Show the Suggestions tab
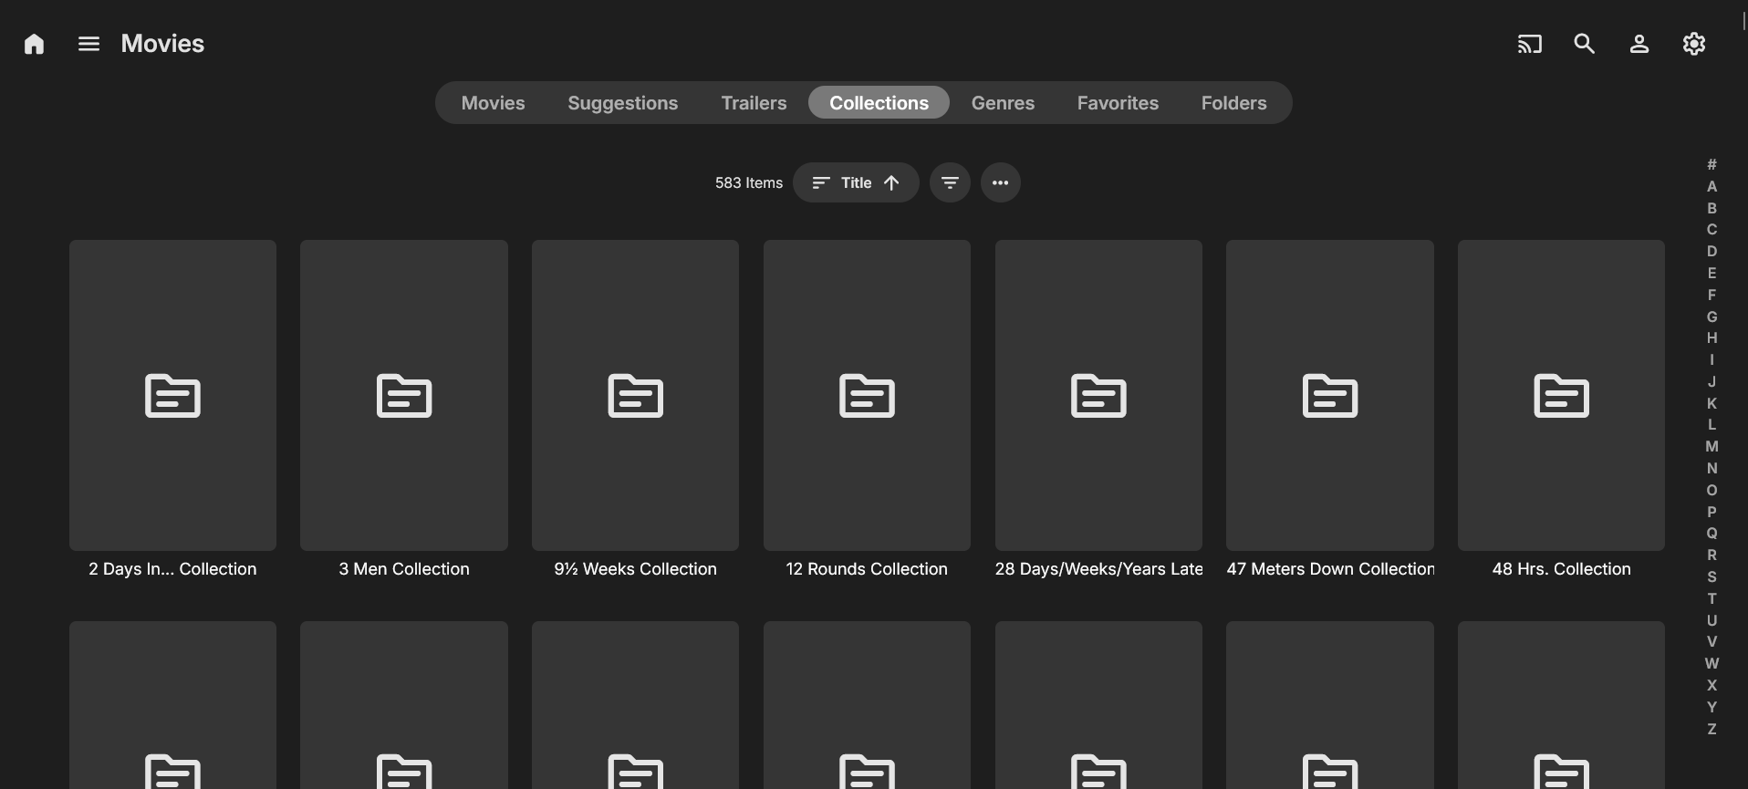Viewport: 1748px width, 789px height. coord(622,103)
